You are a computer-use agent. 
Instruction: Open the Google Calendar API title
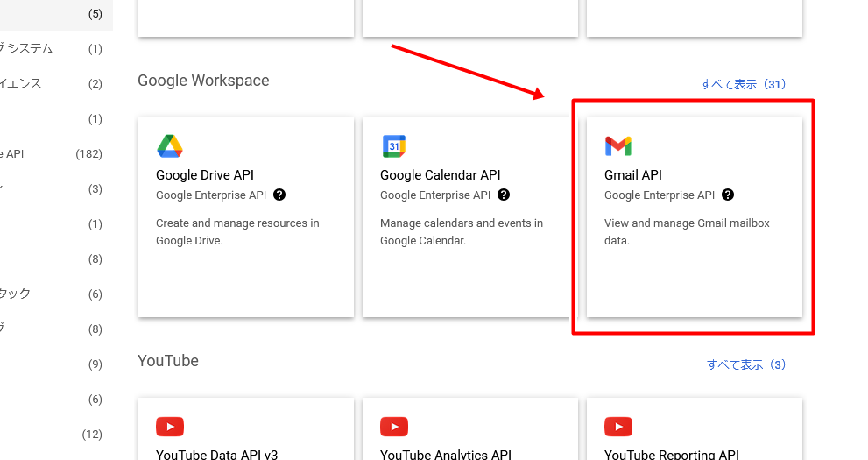pyautogui.click(x=440, y=175)
